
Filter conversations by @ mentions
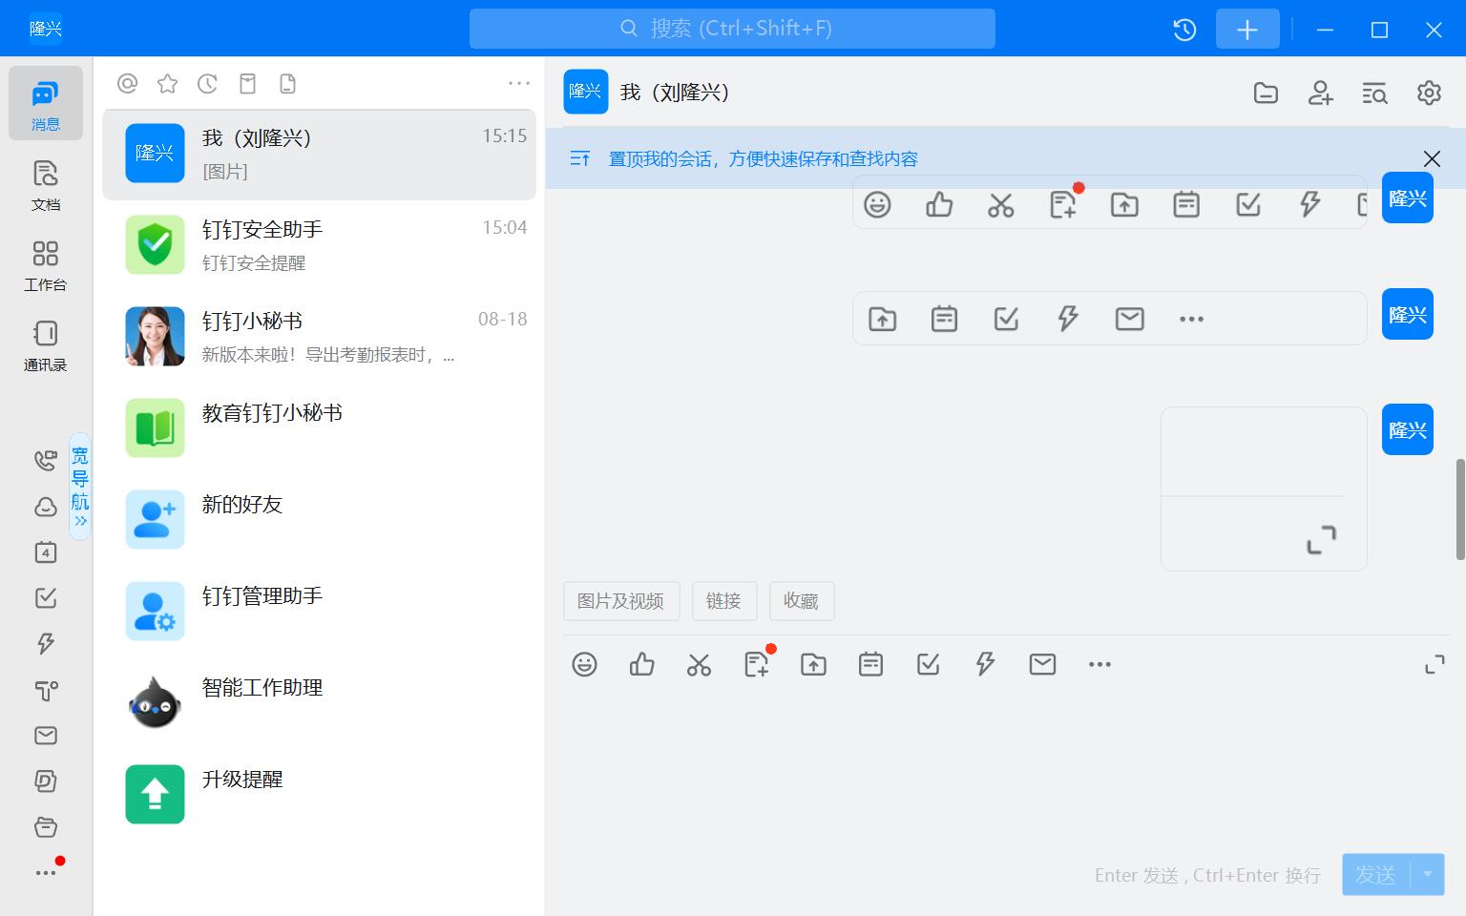(x=127, y=84)
